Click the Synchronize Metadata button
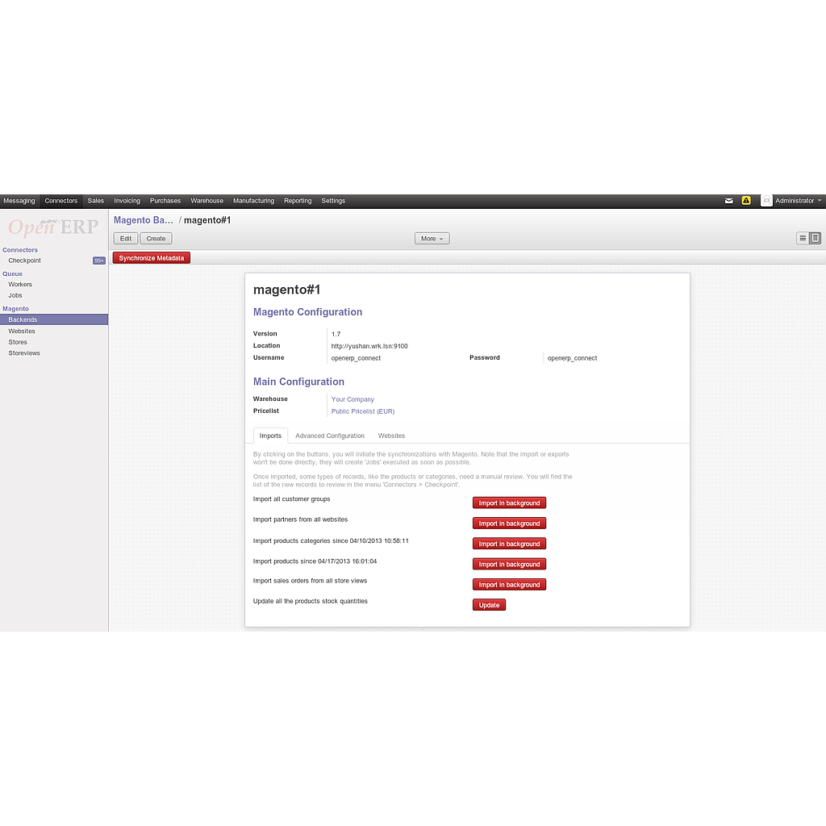The height and width of the screenshot is (826, 826). (x=152, y=257)
